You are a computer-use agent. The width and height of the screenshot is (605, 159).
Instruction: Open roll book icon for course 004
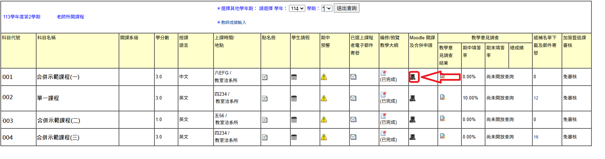tap(265, 137)
